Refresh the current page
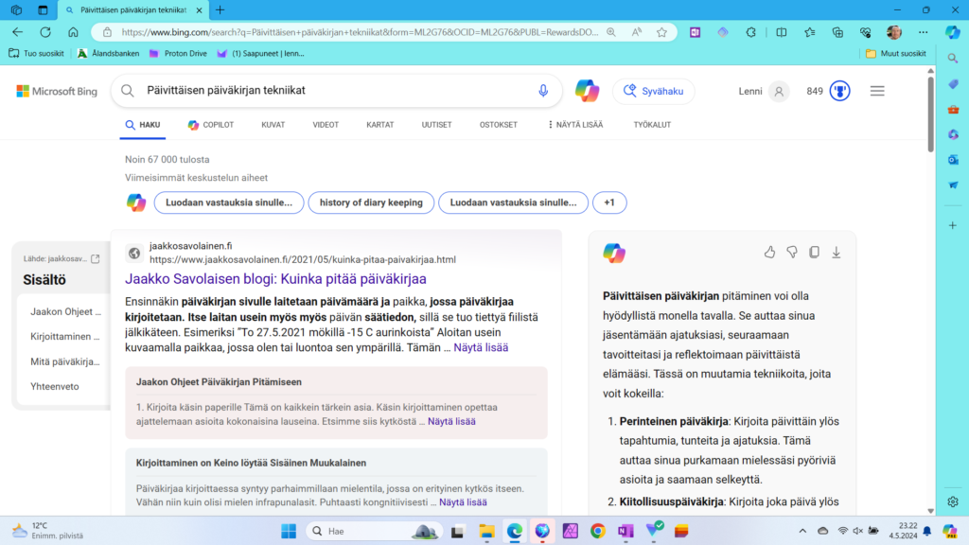969x545 pixels. coord(45,32)
